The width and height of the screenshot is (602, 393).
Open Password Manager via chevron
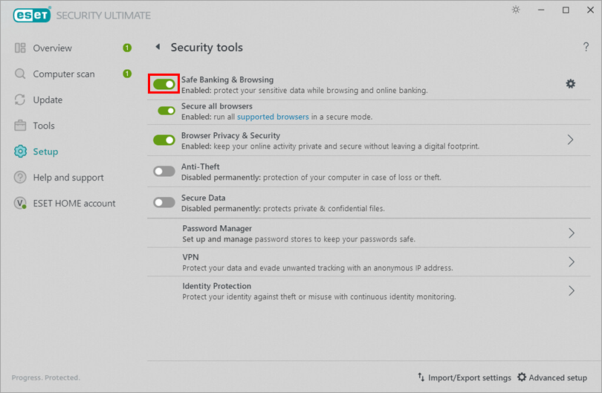(572, 233)
